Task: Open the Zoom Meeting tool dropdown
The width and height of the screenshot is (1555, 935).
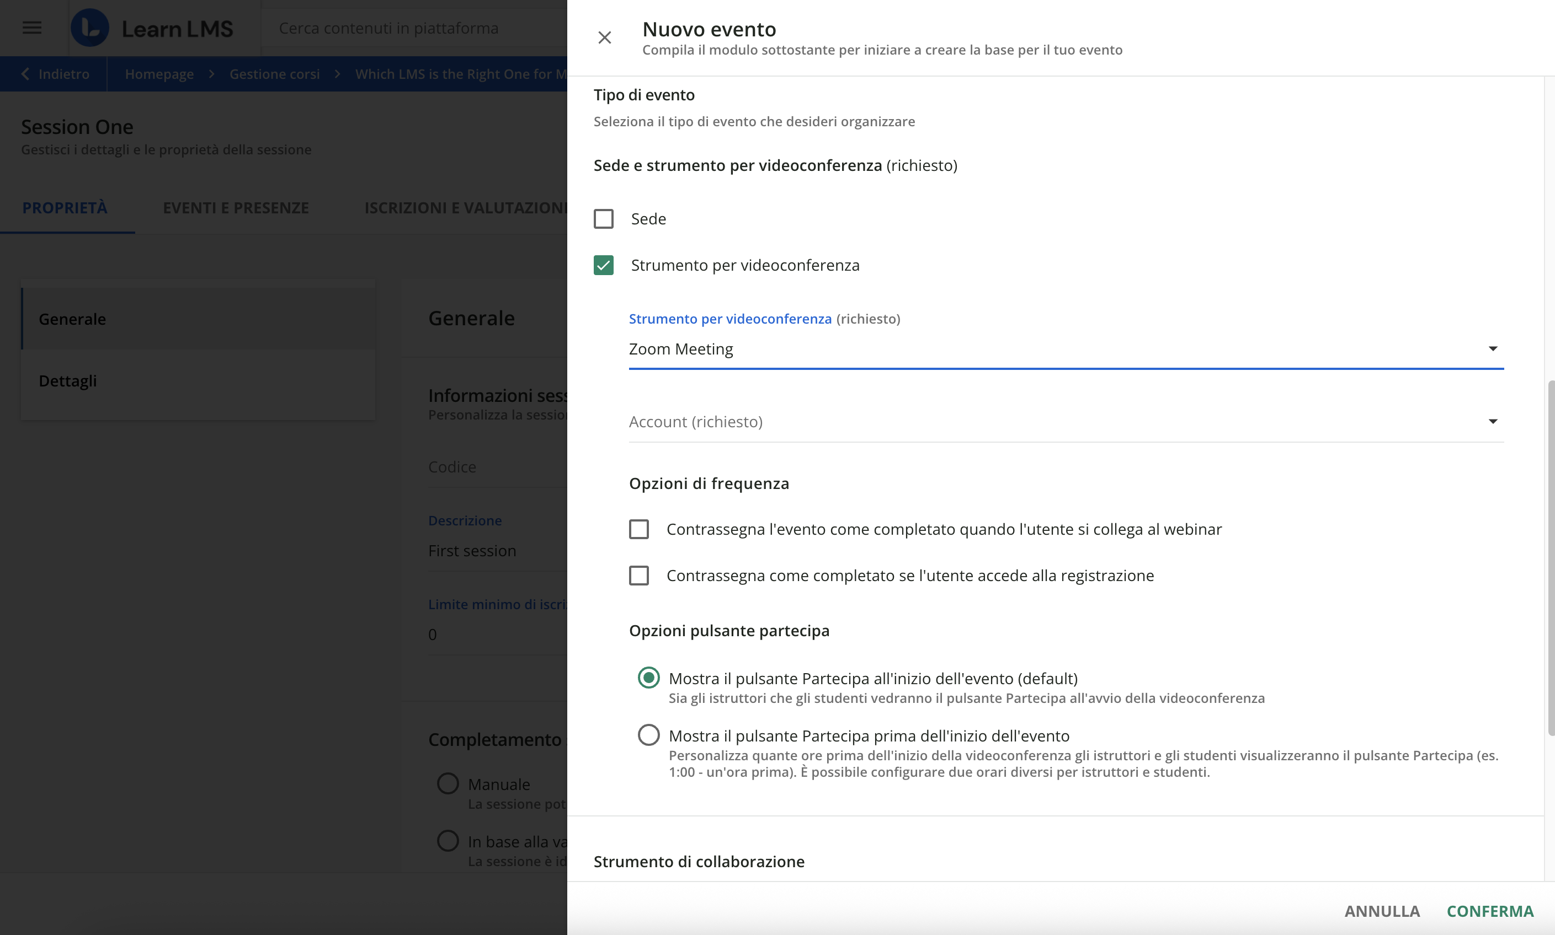Action: click(1066, 349)
